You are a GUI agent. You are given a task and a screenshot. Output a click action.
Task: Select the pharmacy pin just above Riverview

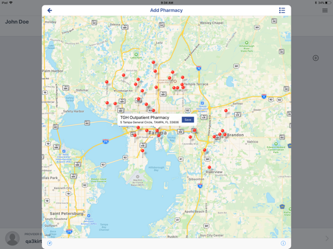[x=209, y=167]
